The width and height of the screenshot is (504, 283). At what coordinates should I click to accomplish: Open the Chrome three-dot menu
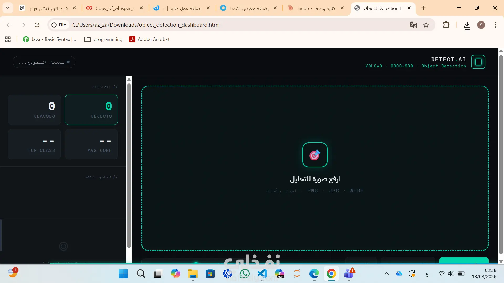(495, 25)
